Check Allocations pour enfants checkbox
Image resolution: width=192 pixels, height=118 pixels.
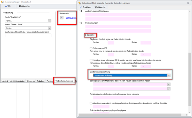91,103
